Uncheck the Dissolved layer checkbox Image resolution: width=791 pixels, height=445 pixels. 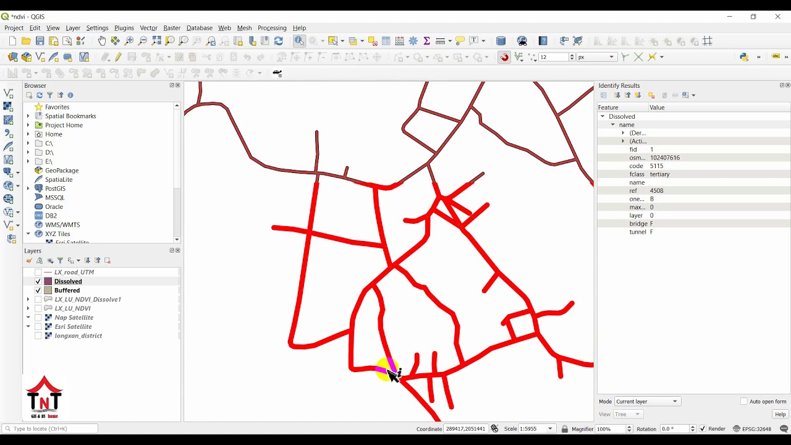[x=38, y=281]
